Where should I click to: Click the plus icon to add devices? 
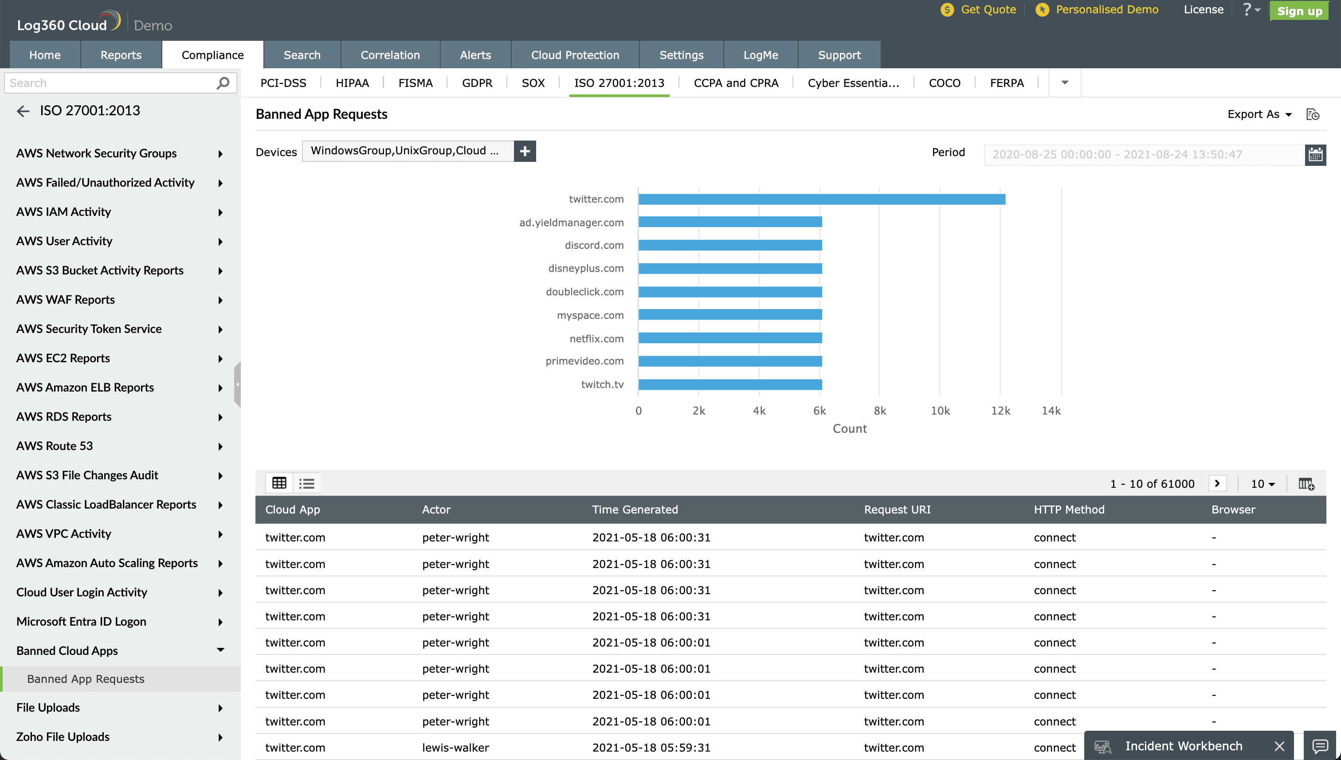pyautogui.click(x=525, y=151)
